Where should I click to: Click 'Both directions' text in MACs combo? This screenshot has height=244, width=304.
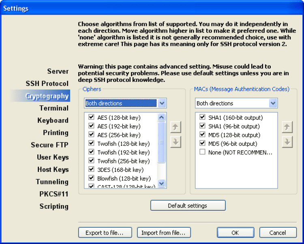[x=215, y=103]
